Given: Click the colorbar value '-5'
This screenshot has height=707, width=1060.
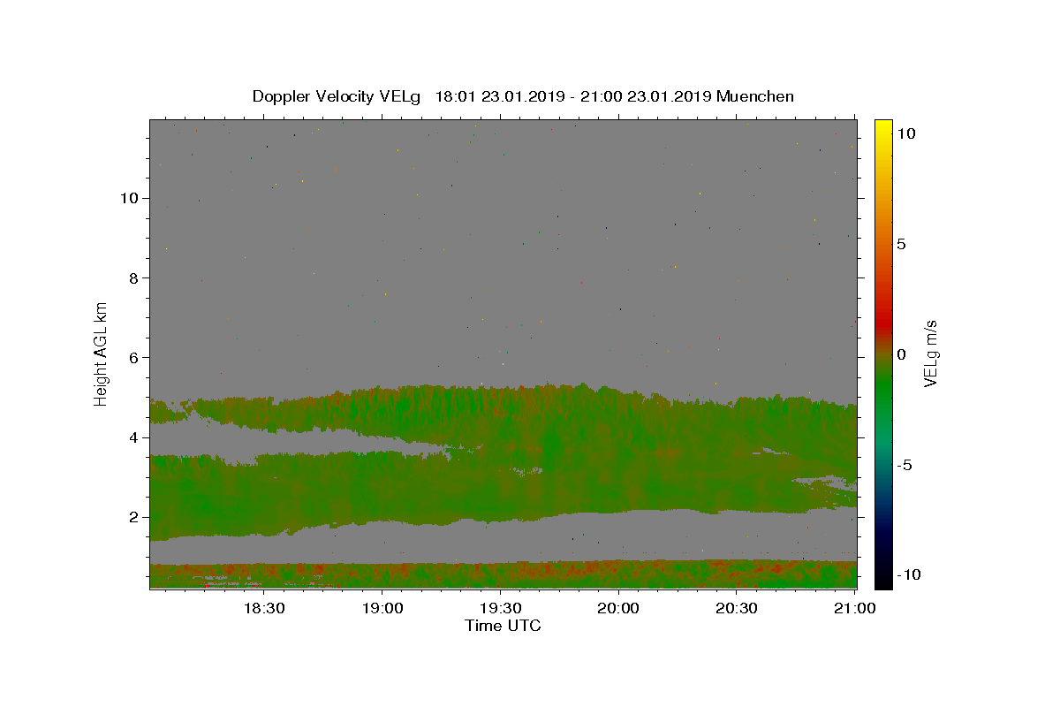Looking at the screenshot, I should click(905, 465).
